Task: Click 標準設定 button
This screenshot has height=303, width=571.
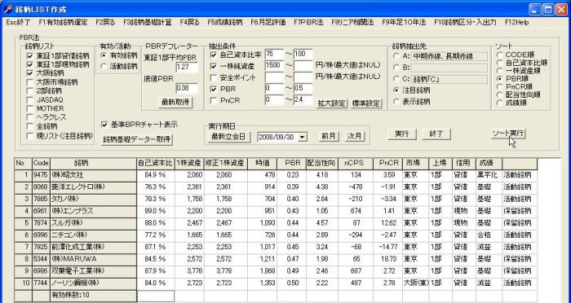Action: (x=366, y=103)
